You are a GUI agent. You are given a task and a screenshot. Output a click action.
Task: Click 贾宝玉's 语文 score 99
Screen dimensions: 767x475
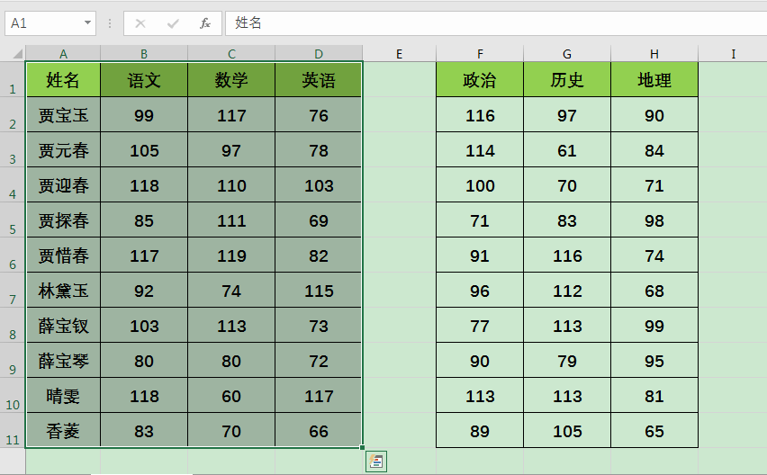pos(144,115)
